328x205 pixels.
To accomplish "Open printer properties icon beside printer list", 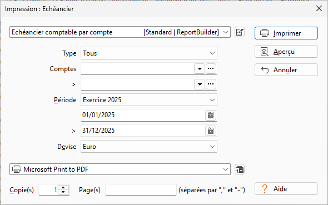I will tap(240, 169).
